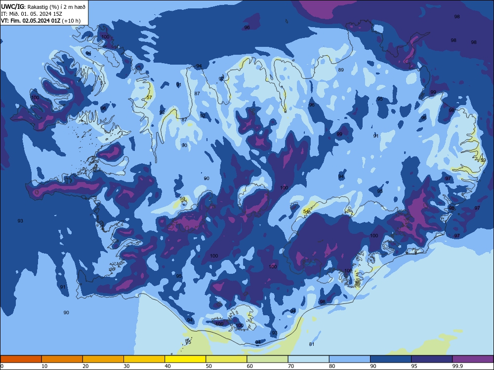Click the '80' label on the color scale
This screenshot has width=494, height=370.
click(x=332, y=366)
